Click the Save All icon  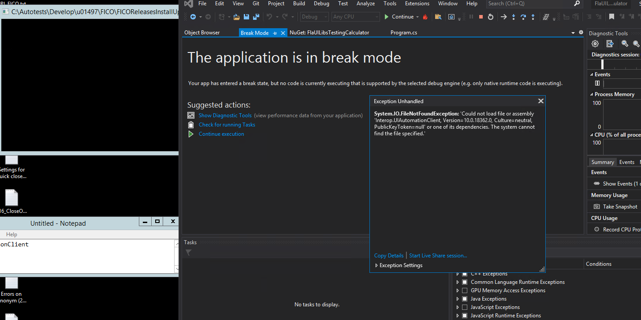coord(256,16)
